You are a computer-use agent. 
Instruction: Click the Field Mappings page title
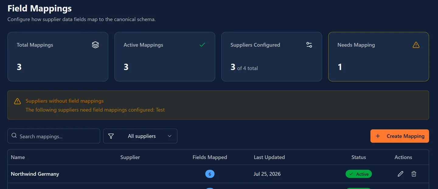click(40, 8)
